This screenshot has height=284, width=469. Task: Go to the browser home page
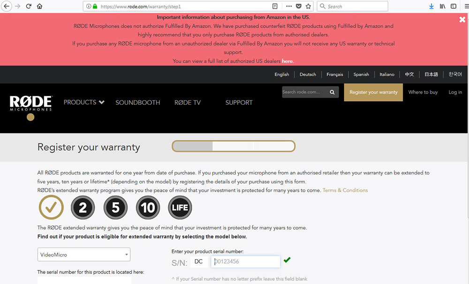tap(39, 7)
